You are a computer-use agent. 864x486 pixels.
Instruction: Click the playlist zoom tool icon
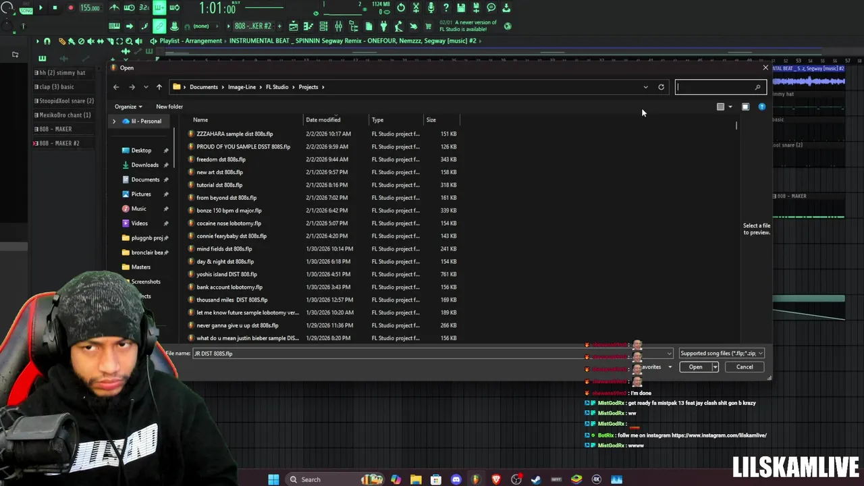click(129, 41)
